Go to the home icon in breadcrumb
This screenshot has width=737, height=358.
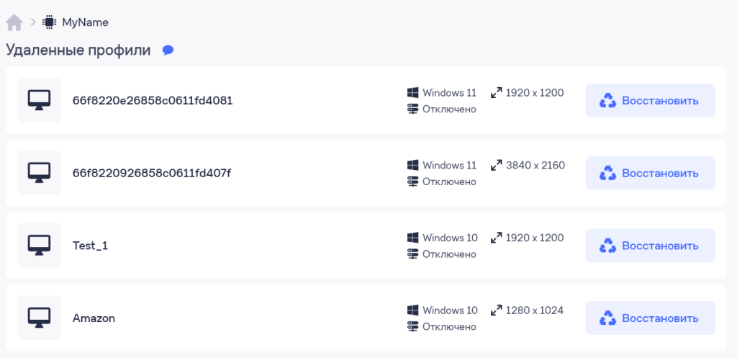(14, 22)
